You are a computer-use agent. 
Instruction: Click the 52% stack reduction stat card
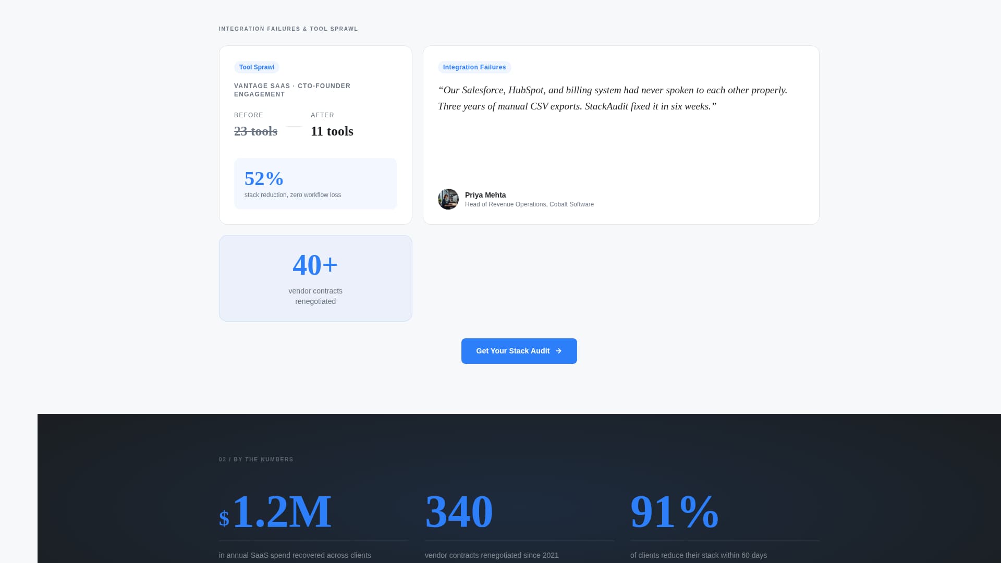315,183
